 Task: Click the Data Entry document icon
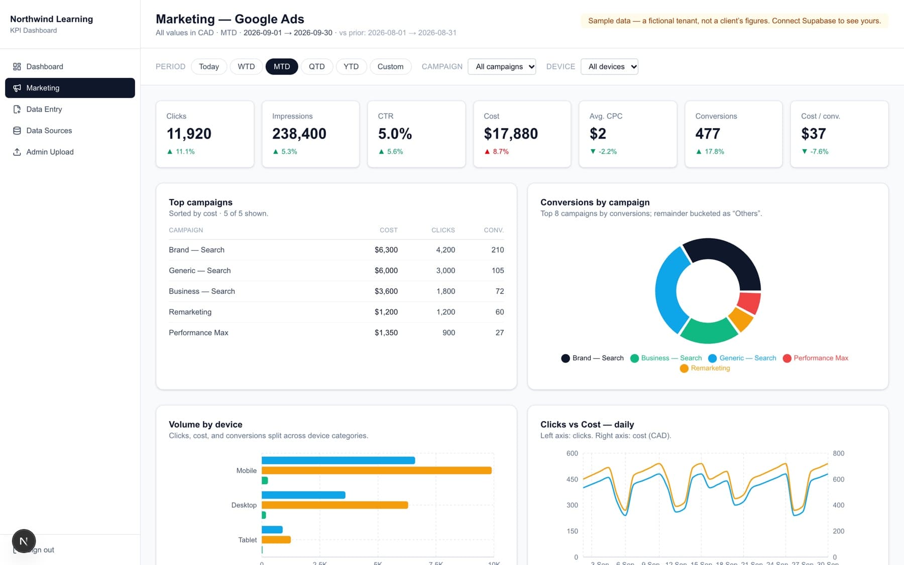point(17,109)
